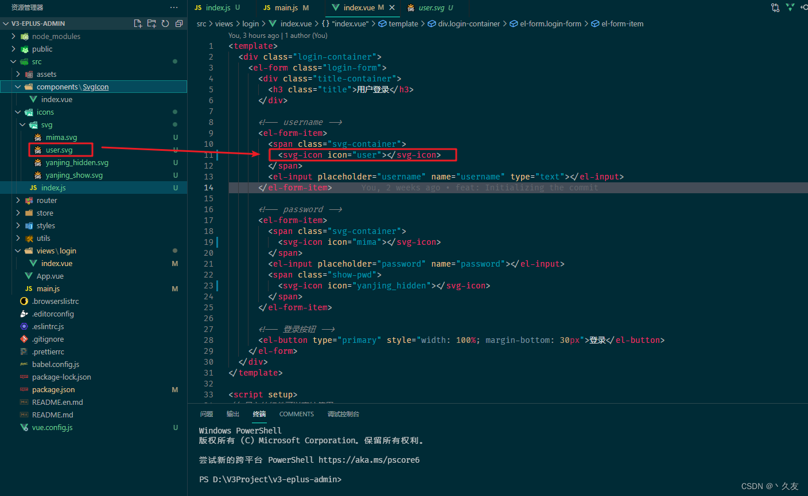808x496 pixels.
Task: Expand the node_modules folder
Action: [14, 36]
